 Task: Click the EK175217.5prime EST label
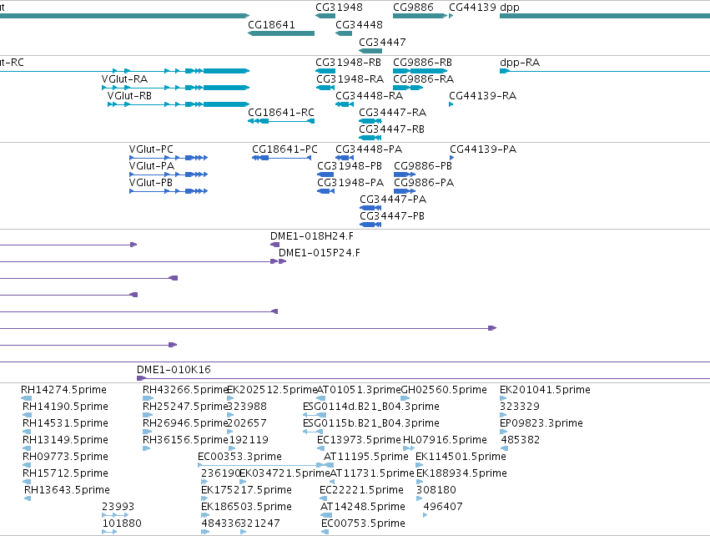click(x=246, y=491)
